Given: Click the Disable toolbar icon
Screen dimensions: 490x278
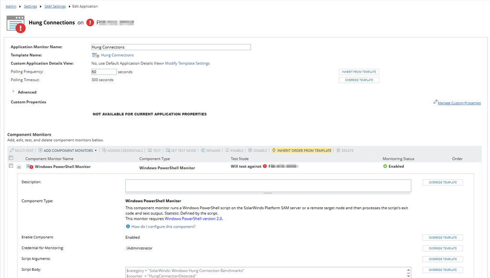Looking at the screenshot, I should coord(250,150).
